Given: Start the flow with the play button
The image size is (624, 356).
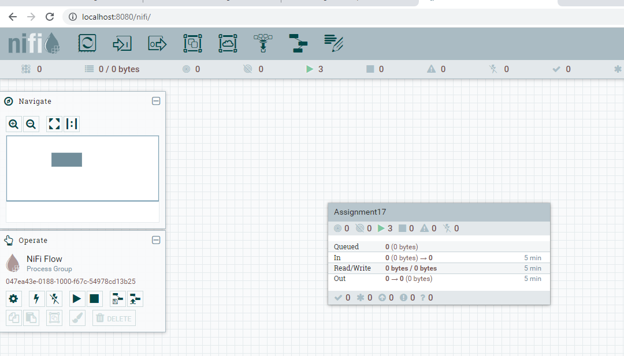Looking at the screenshot, I should 77,299.
